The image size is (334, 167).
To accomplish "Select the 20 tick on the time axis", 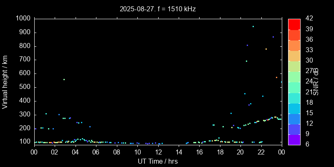I will [240, 152].
